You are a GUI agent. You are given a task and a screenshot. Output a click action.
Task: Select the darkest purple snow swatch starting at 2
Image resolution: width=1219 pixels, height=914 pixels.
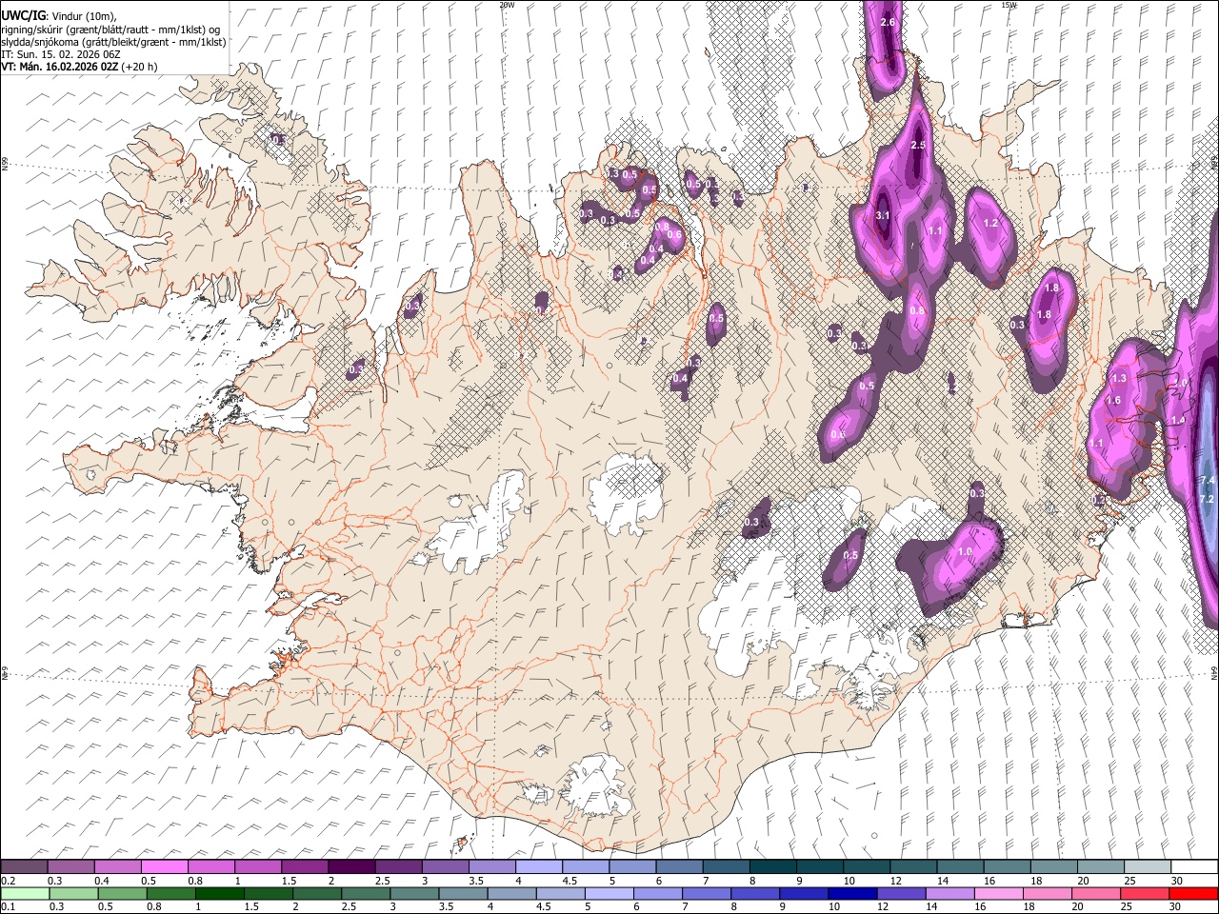[x=350, y=867]
